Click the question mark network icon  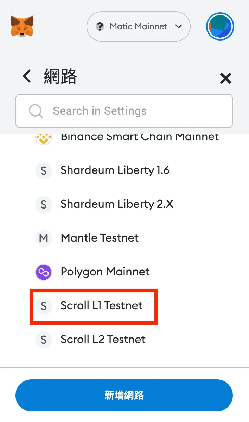tap(101, 26)
